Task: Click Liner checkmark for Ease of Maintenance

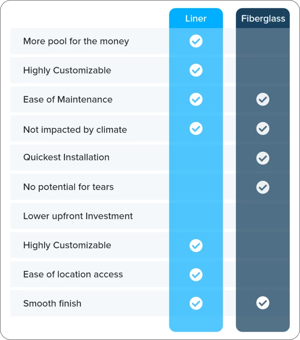Action: point(196,99)
